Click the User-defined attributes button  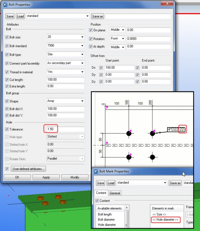pyautogui.click(x=28, y=169)
